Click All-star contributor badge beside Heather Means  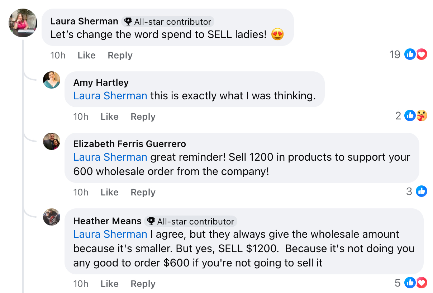click(191, 222)
